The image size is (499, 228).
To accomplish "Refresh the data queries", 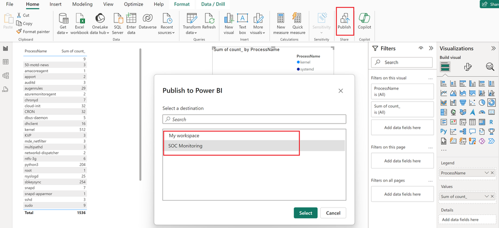I will click(209, 21).
